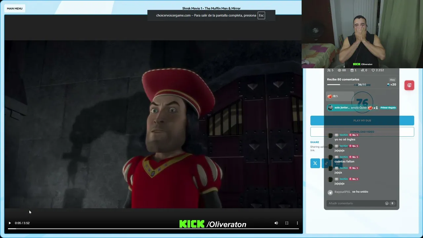Click the Recibe 80 comentarios goal title

pos(343,79)
